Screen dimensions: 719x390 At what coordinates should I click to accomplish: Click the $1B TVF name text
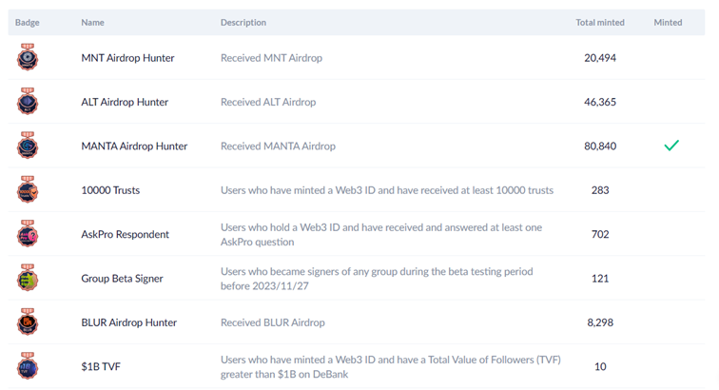click(100, 366)
